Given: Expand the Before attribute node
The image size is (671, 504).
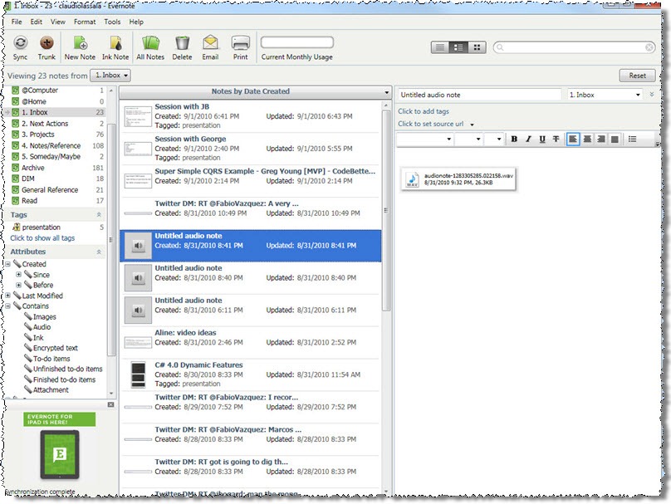Looking at the screenshot, I should [18, 285].
